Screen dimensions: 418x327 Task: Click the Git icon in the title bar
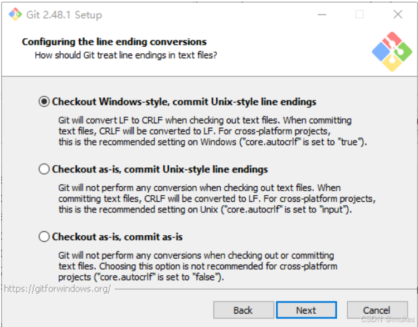[x=15, y=14]
